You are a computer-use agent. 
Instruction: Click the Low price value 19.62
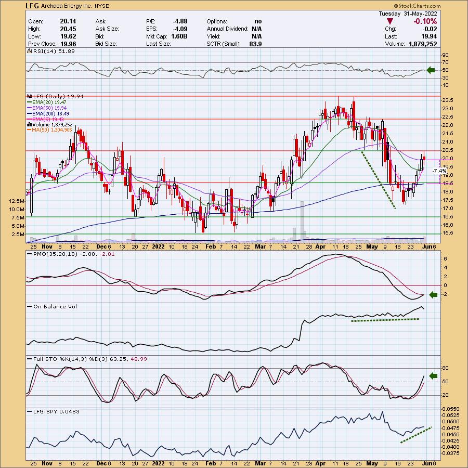pyautogui.click(x=68, y=36)
